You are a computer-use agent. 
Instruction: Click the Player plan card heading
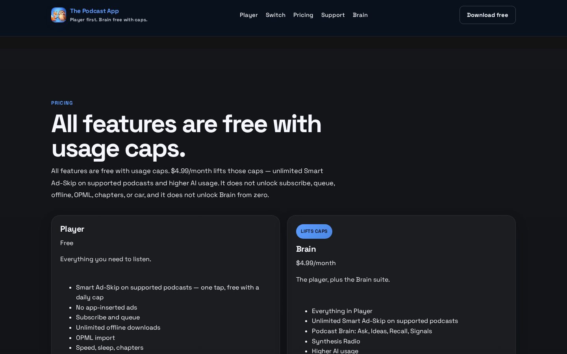[x=72, y=229]
